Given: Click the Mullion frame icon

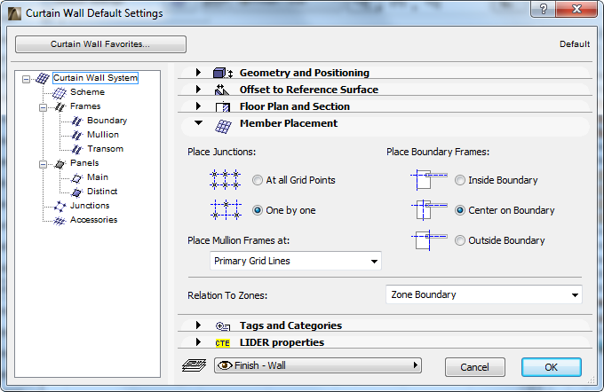Looking at the screenshot, I should (x=76, y=135).
